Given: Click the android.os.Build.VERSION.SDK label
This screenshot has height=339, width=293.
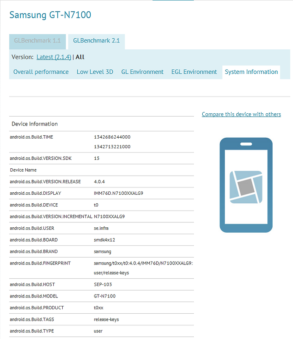Looking at the screenshot, I should [41, 158].
